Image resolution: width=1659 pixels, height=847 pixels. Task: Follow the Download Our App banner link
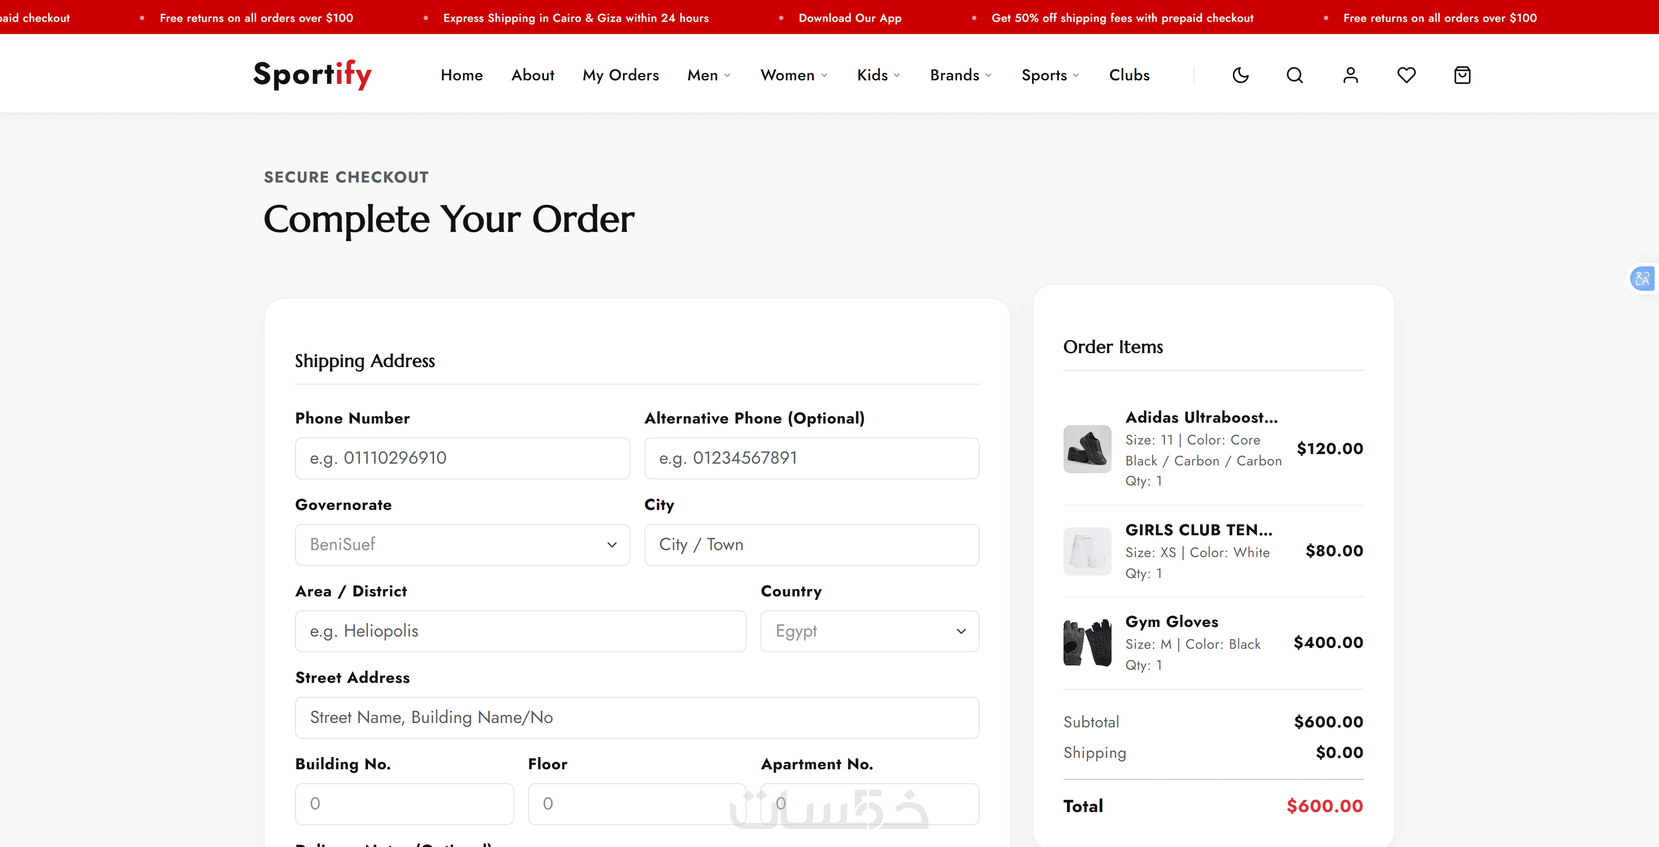(x=850, y=18)
